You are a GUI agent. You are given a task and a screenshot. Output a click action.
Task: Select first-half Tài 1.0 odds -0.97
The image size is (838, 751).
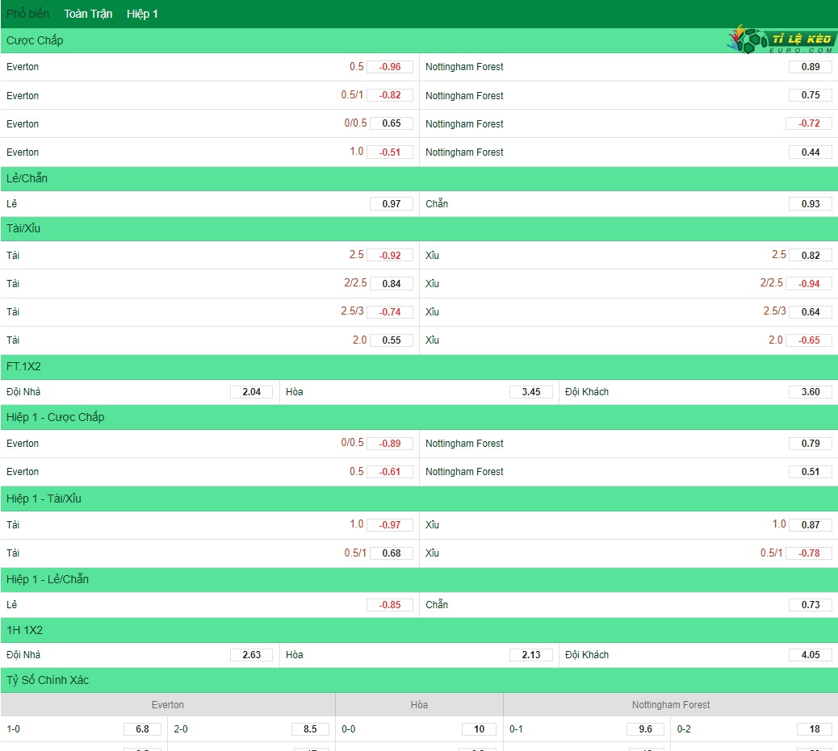[x=390, y=525]
